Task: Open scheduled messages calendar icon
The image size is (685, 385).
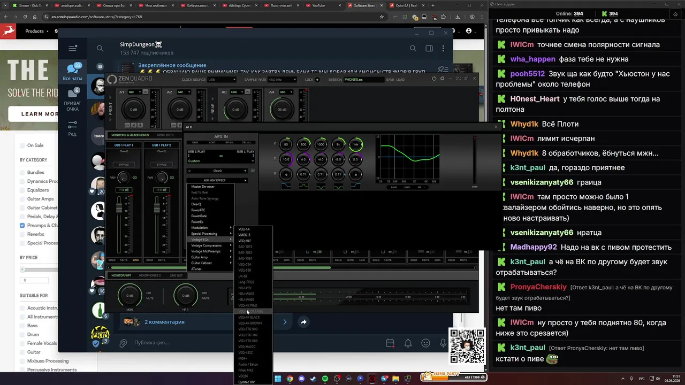Action: pyautogui.click(x=390, y=343)
